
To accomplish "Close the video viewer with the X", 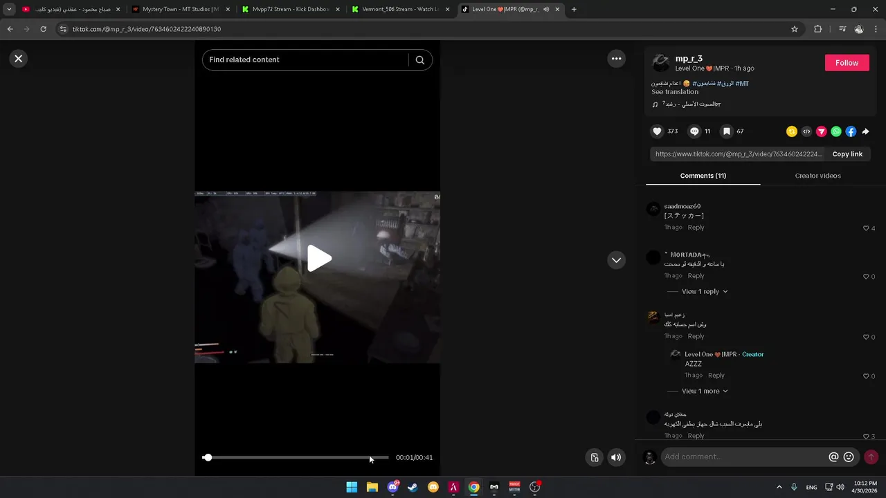I will coord(19,59).
